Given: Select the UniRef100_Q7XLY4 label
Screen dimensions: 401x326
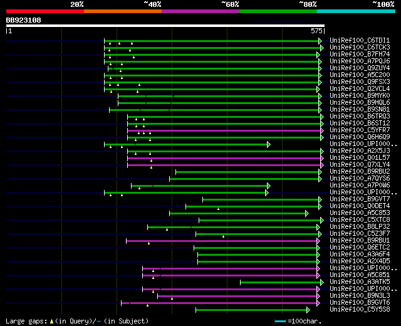Looking at the screenshot, I should click(x=360, y=165).
